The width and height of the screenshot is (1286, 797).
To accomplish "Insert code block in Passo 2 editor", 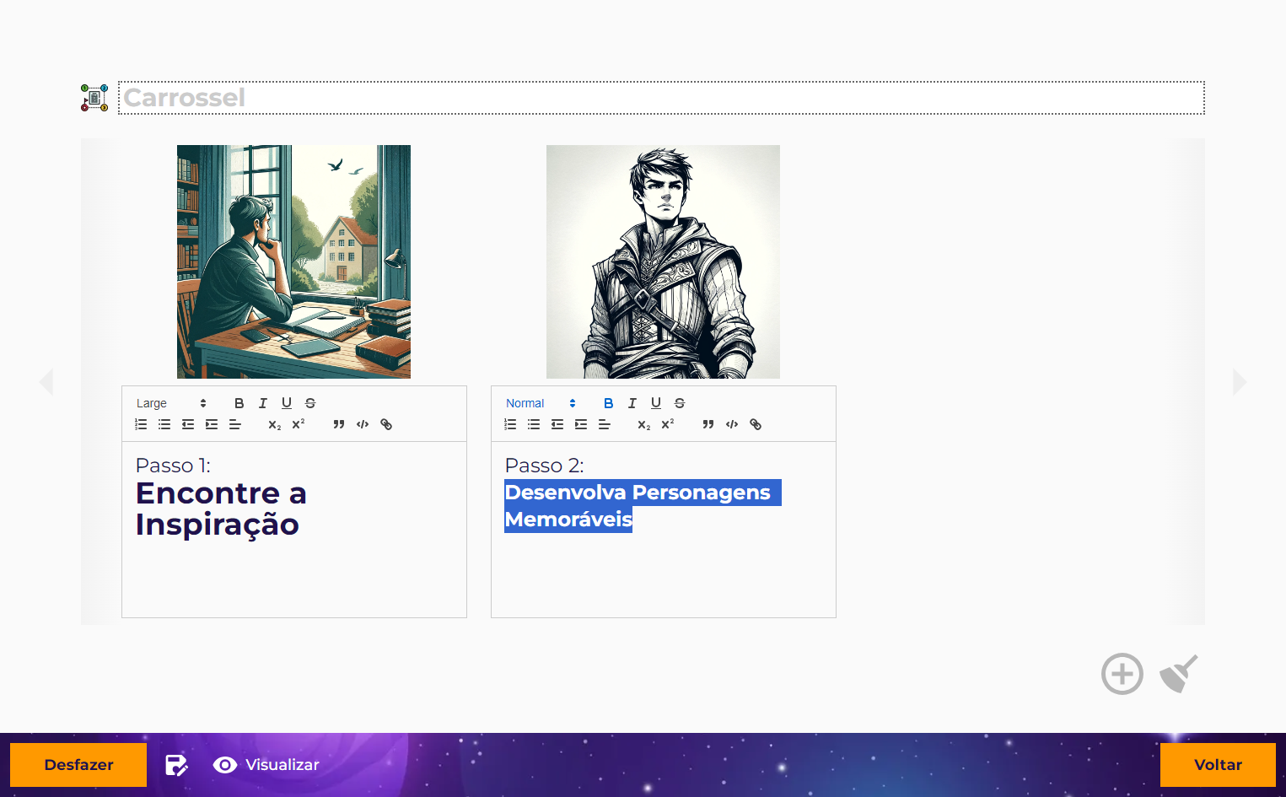I will point(732,424).
